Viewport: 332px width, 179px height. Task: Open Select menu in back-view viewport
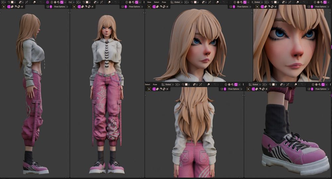click(x=148, y=85)
